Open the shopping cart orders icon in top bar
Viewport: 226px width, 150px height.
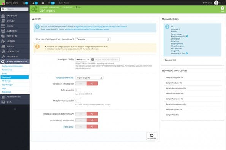(24, 3)
